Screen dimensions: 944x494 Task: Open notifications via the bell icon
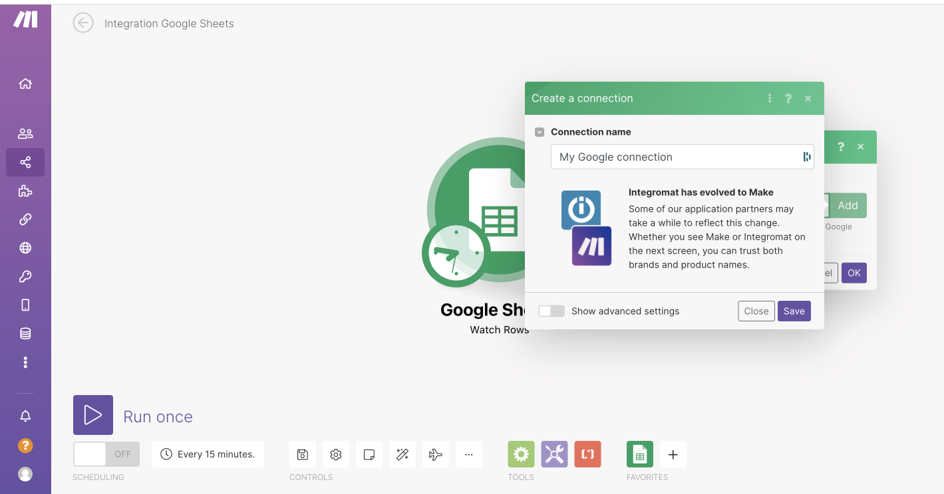click(x=25, y=416)
